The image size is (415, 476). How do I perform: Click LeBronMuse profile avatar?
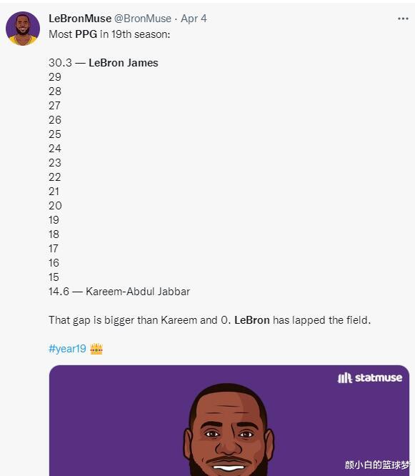[x=23, y=29]
